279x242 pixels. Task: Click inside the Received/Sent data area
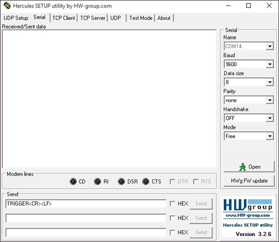[x=109, y=99]
